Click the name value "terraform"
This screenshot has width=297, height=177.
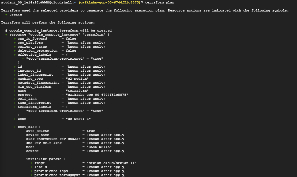77,91
